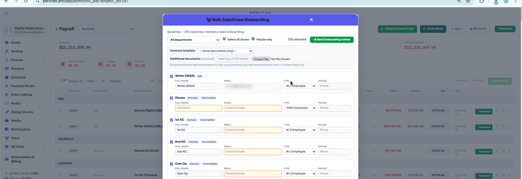Viewport: 522px width, 179px height.
Task: Uncheck the Cam Op member checkbox
Action: (x=171, y=164)
